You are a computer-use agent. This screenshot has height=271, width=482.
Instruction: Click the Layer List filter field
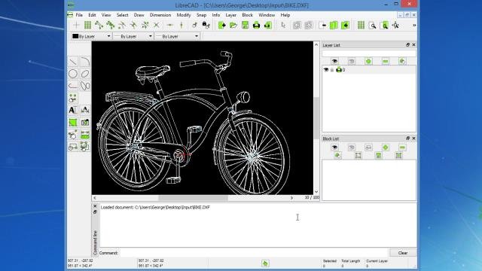369,53
